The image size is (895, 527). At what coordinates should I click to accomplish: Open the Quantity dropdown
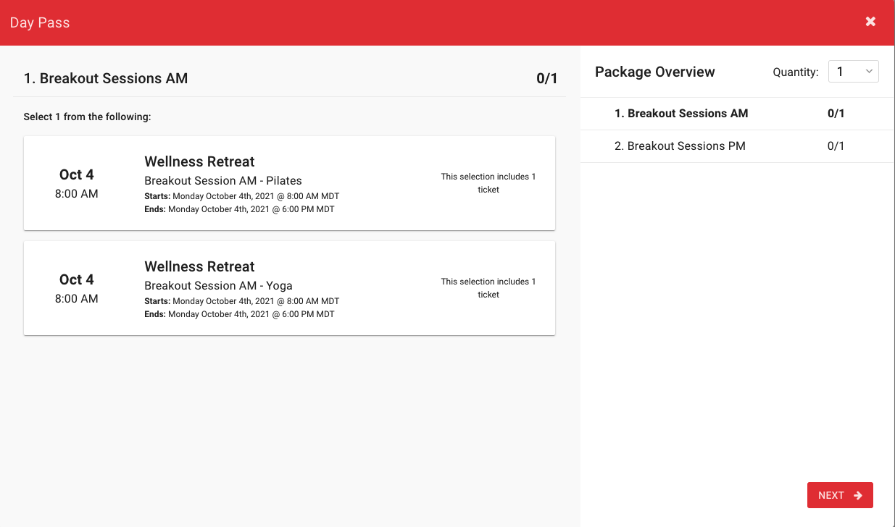point(853,72)
